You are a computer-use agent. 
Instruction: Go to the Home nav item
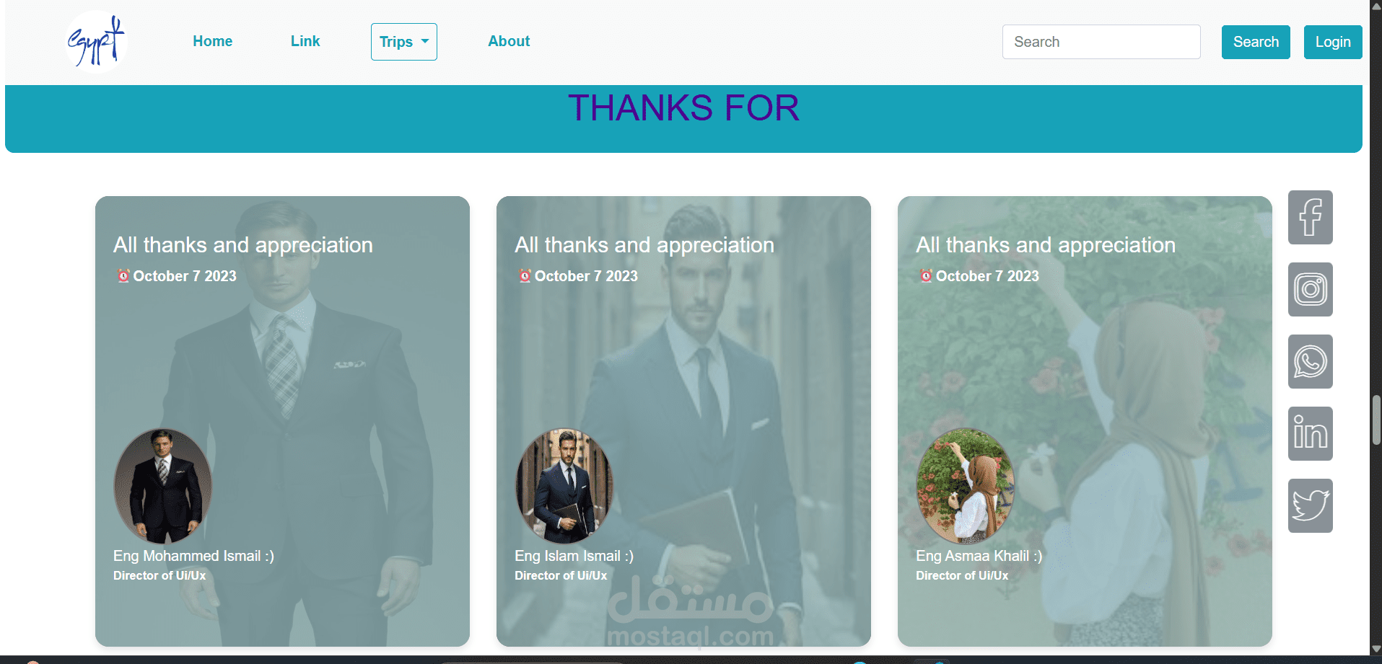tap(212, 41)
